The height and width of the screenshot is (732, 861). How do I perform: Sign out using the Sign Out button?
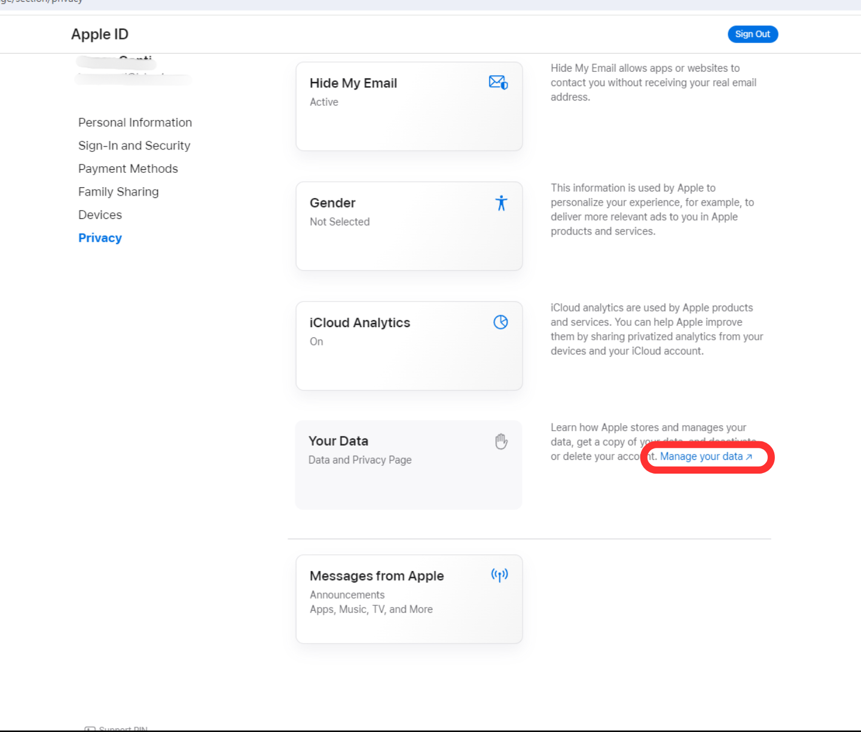(753, 34)
